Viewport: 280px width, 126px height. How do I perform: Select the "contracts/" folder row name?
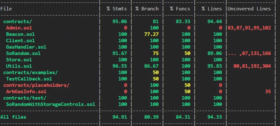[18, 21]
